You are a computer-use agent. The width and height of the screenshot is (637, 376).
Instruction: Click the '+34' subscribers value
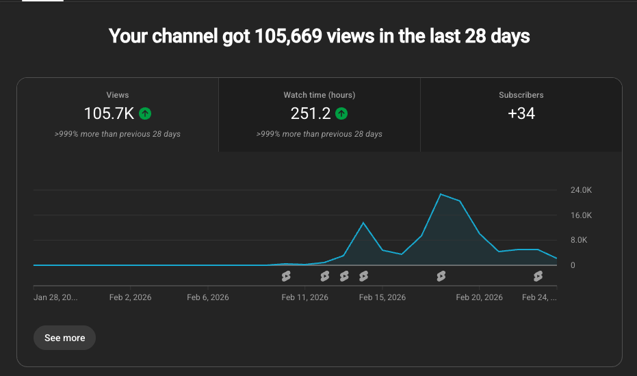[521, 113]
